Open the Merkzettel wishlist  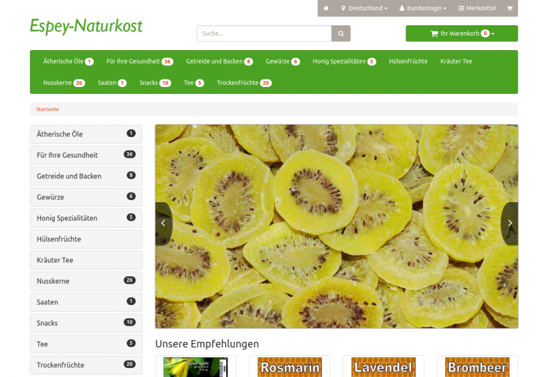coord(477,8)
